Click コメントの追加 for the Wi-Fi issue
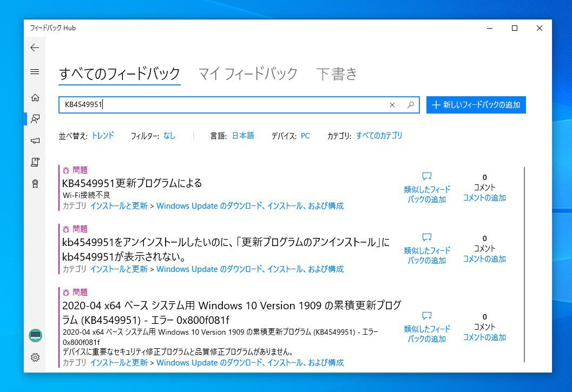This screenshot has width=572, height=392. pyautogui.click(x=484, y=198)
